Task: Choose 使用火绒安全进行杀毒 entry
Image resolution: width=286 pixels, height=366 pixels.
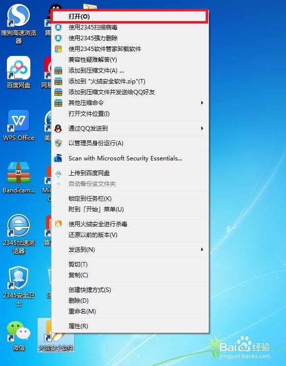Action: 130,224
